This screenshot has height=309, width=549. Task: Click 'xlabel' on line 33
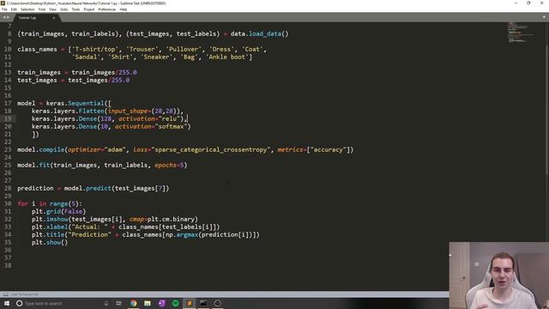tap(57, 227)
